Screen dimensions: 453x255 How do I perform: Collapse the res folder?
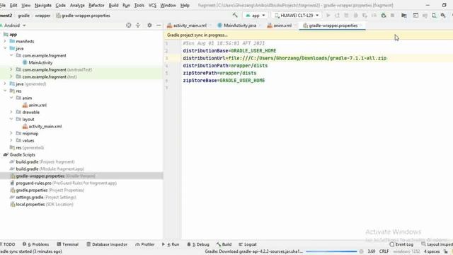pyautogui.click(x=5, y=91)
